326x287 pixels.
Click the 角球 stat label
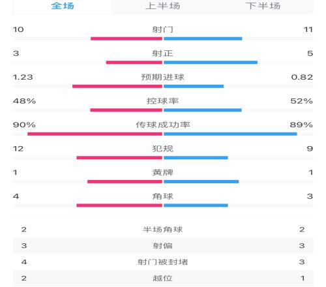pos(162,196)
